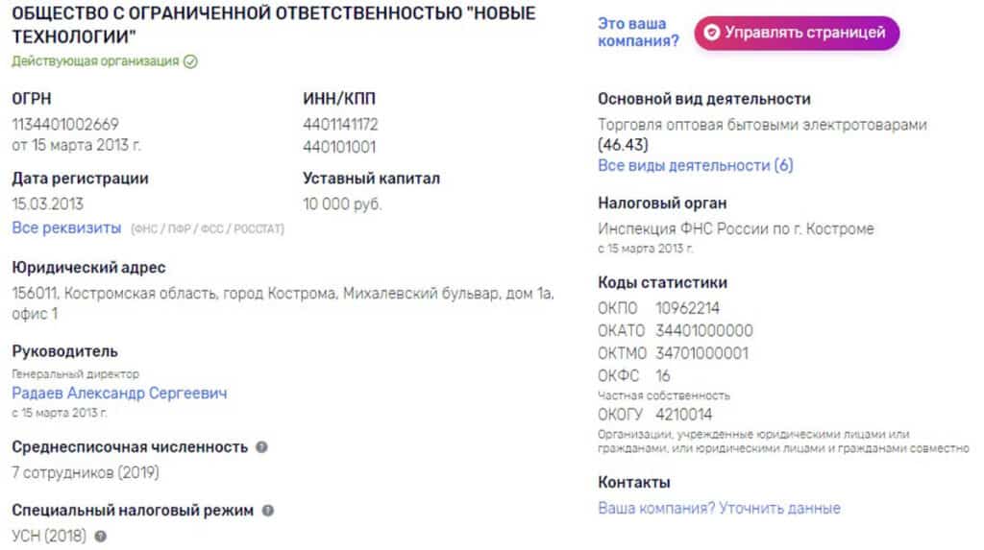Viewport: 984px width, 550px height.
Task: Click help icon next to Специальный налоговый режим
Action: click(268, 511)
